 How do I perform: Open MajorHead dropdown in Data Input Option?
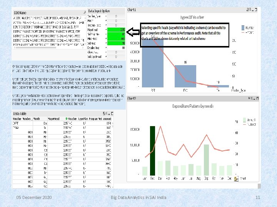coord(106,30)
